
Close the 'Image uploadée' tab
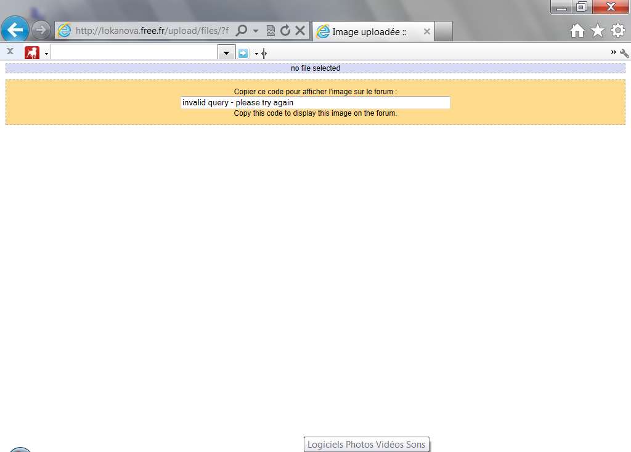coord(426,31)
